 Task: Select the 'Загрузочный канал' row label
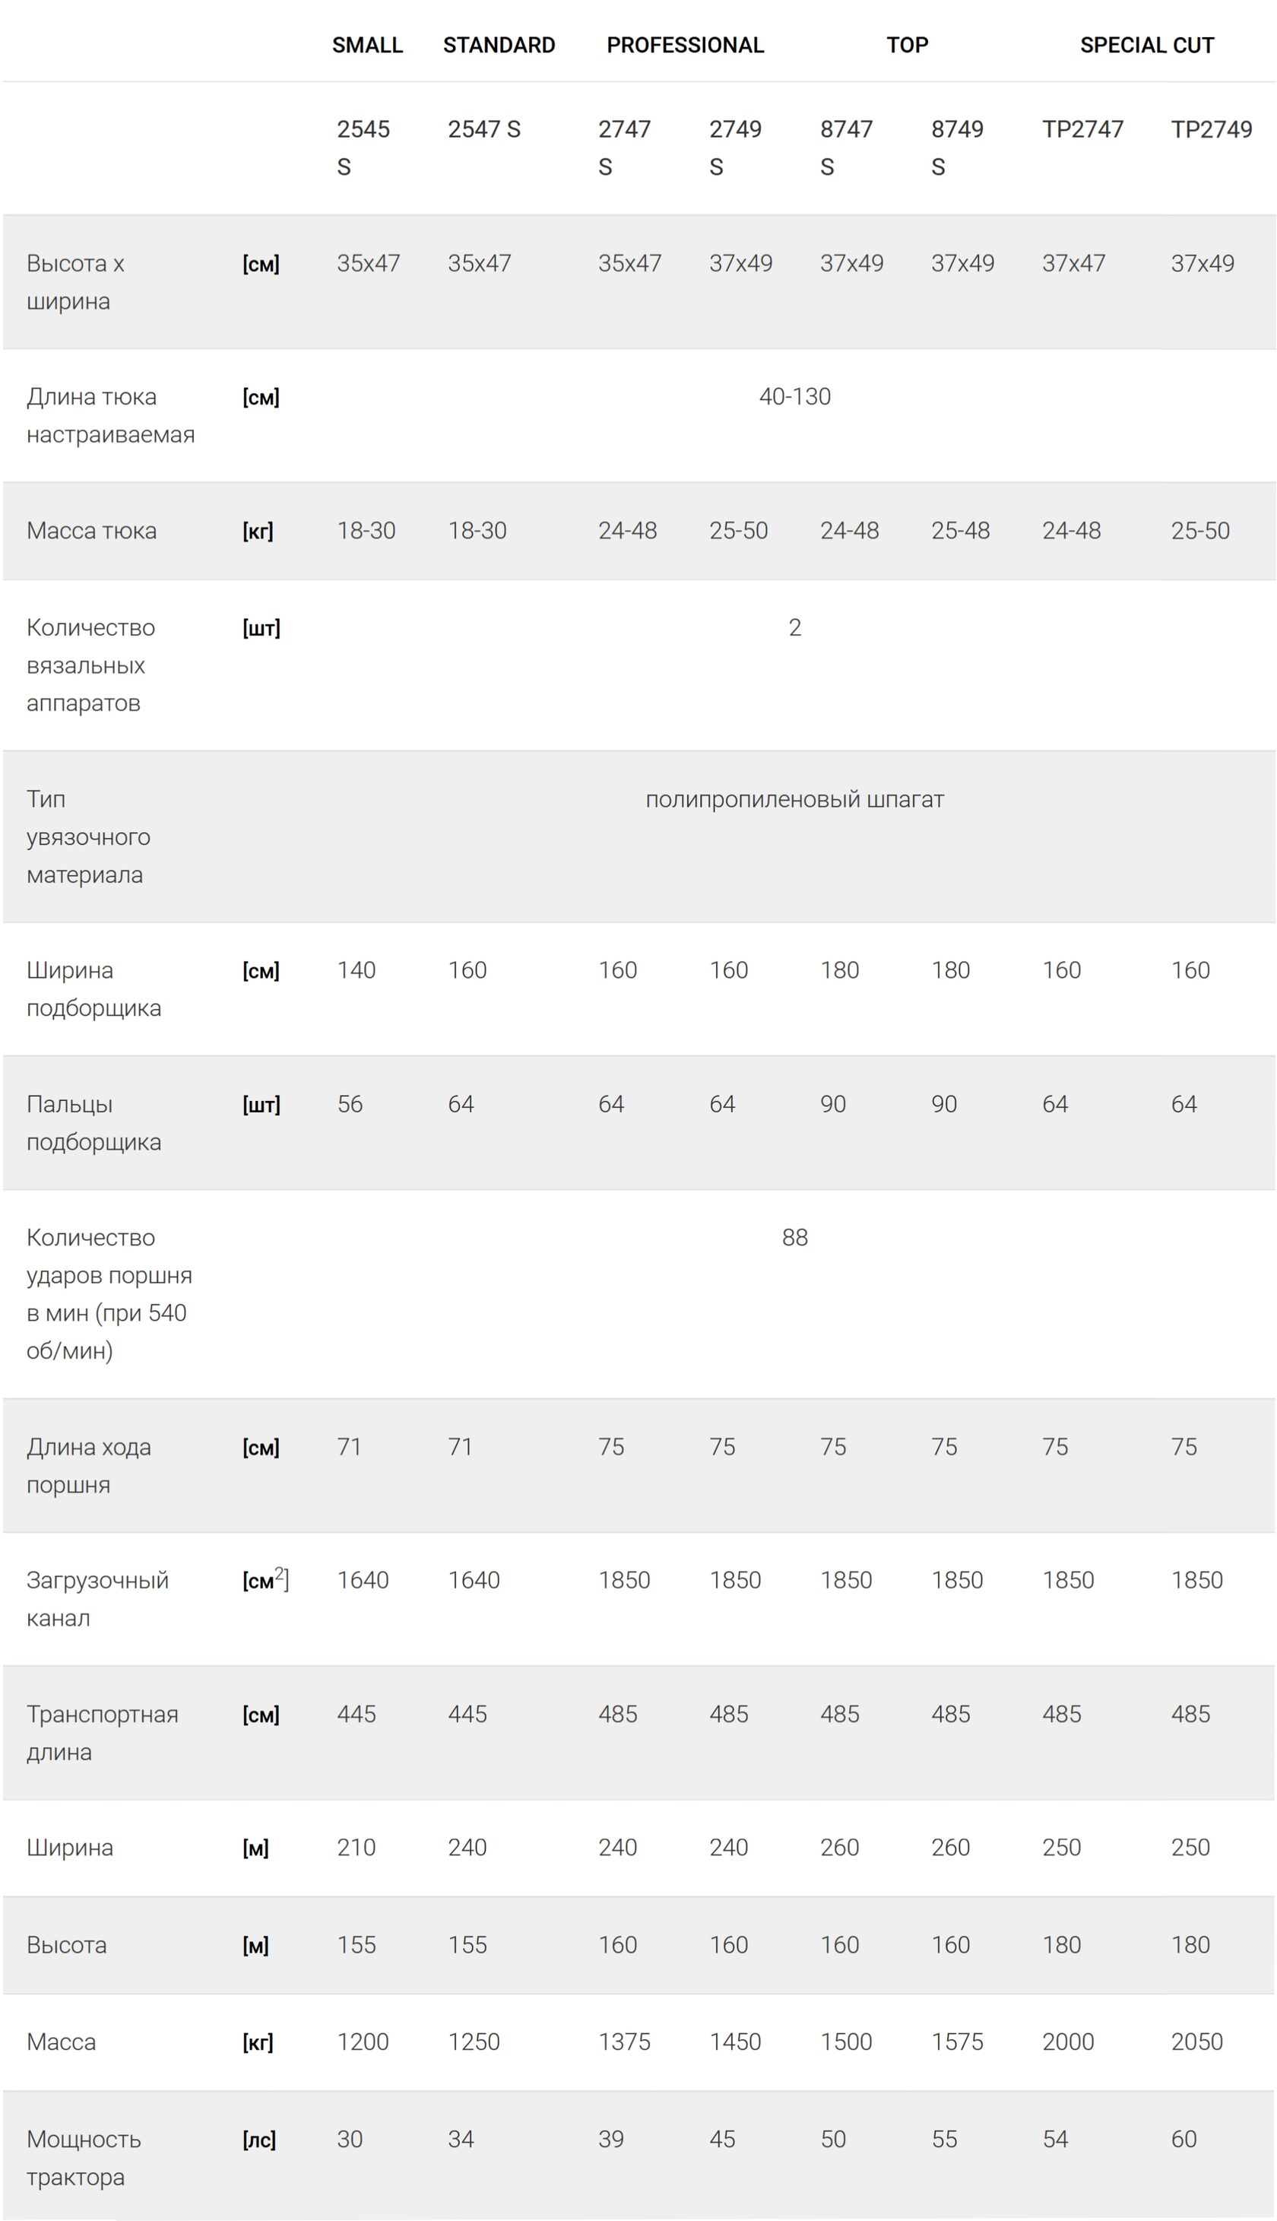point(97,1599)
